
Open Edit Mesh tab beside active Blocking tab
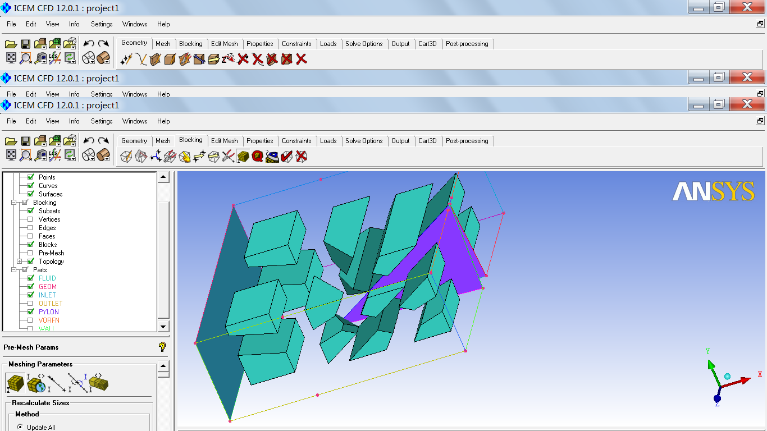(x=224, y=141)
